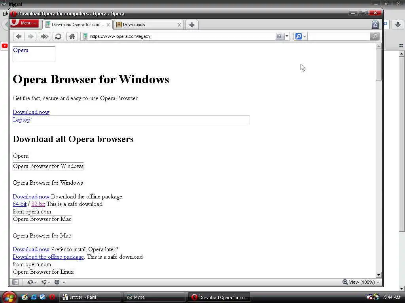Image resolution: width=405 pixels, height=303 pixels.
Task: Launch Opera from the quick launch bar
Action: tap(52, 297)
